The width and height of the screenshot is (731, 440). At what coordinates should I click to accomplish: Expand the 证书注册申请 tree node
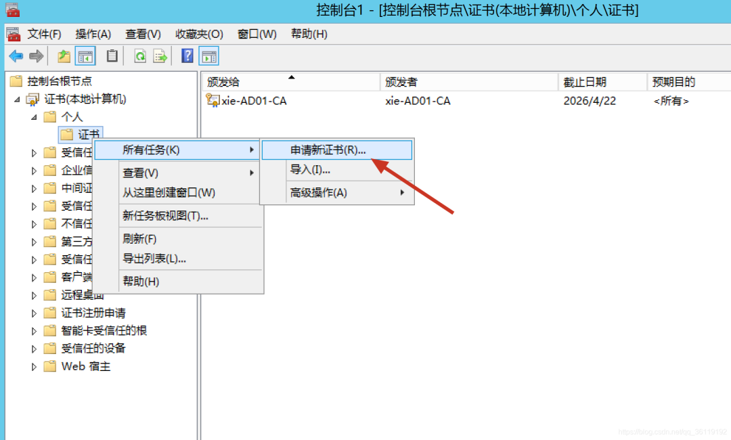(35, 313)
